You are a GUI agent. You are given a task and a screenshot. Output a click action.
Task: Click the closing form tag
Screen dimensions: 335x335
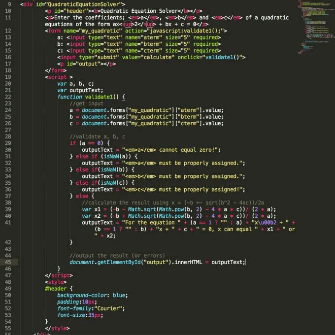[x=56, y=70]
